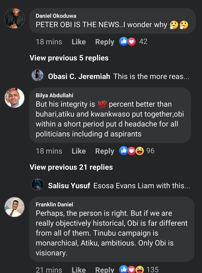This screenshot has width=202, height=273.
Task: Reply to Daniel Okoduwa's comment
Action: pyautogui.click(x=105, y=42)
